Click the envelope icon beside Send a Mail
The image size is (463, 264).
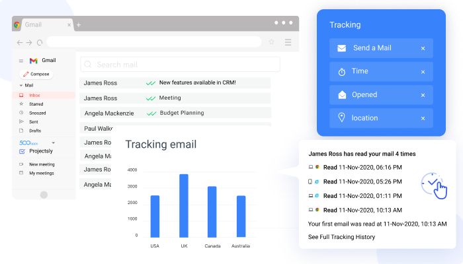pyautogui.click(x=342, y=48)
